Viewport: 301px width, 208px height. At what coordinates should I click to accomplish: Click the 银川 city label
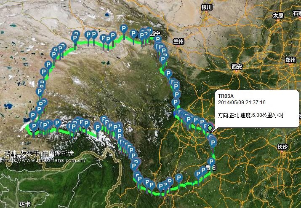[x=207, y=8]
